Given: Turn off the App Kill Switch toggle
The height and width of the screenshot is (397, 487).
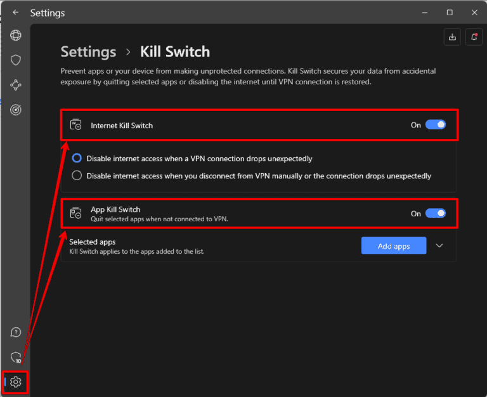Looking at the screenshot, I should click(435, 214).
